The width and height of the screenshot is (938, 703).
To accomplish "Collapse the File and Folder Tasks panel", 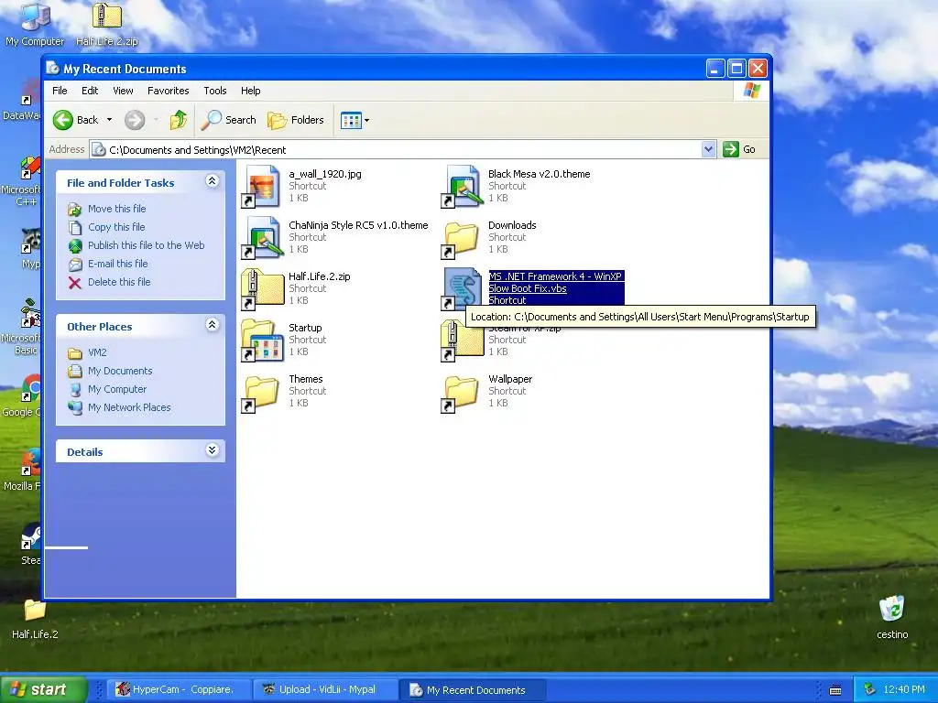I will coord(212,181).
